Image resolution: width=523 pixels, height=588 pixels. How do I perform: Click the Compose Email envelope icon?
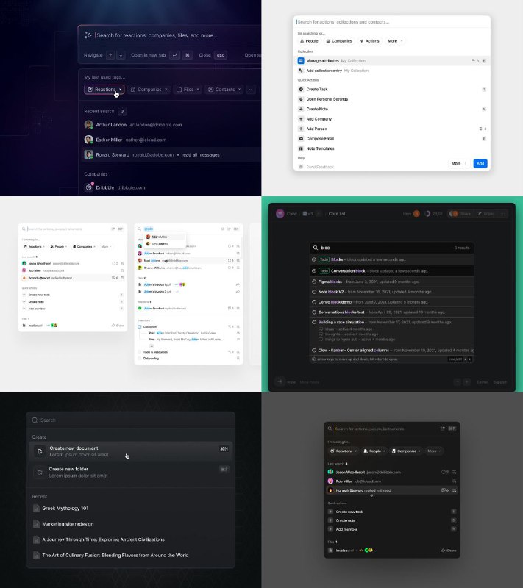click(301, 138)
